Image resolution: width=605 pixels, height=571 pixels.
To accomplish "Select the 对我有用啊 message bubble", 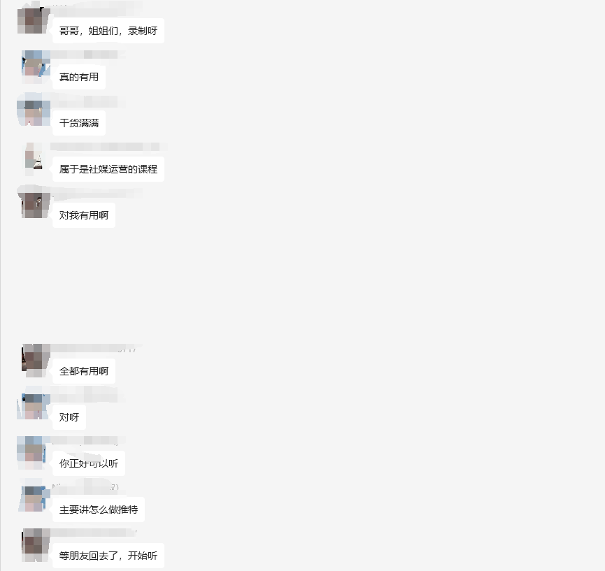I will click(x=84, y=215).
